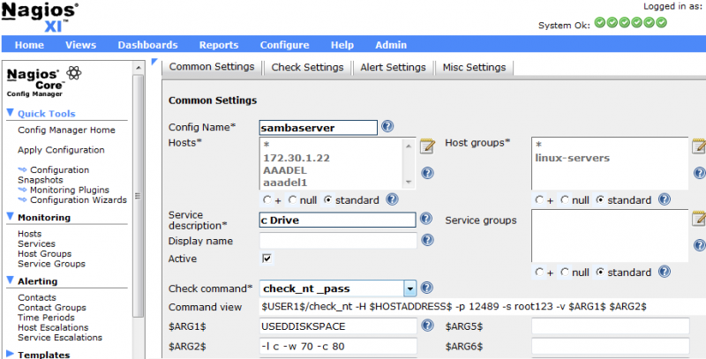The height and width of the screenshot is (359, 706).
Task: Open the Hosts edit notepad icon
Action: pyautogui.click(x=427, y=146)
